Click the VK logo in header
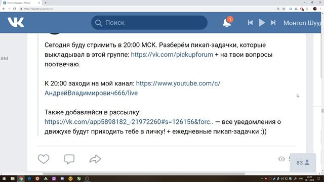The width and height of the screenshot is (324, 182). pyautogui.click(x=16, y=22)
